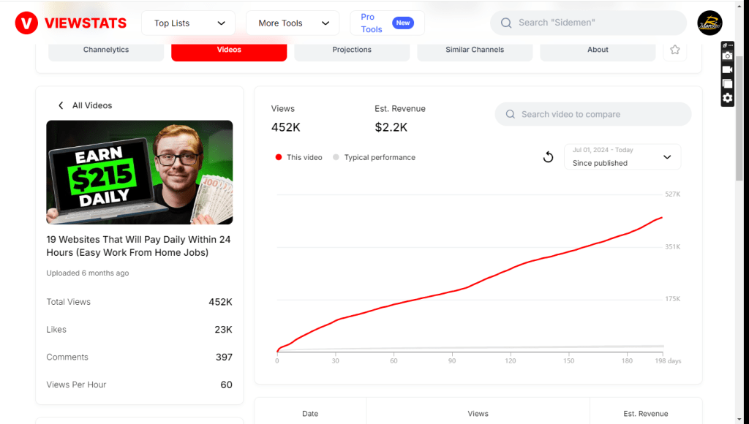Click the $2.2K Est. Revenue figure

click(x=391, y=127)
